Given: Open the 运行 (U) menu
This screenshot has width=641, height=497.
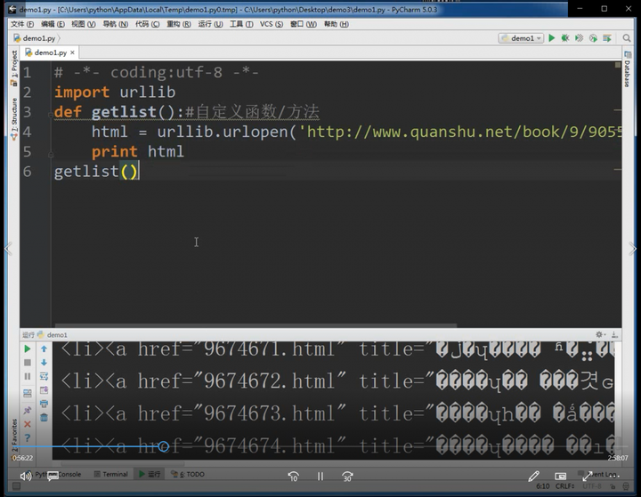Looking at the screenshot, I should tap(210, 24).
